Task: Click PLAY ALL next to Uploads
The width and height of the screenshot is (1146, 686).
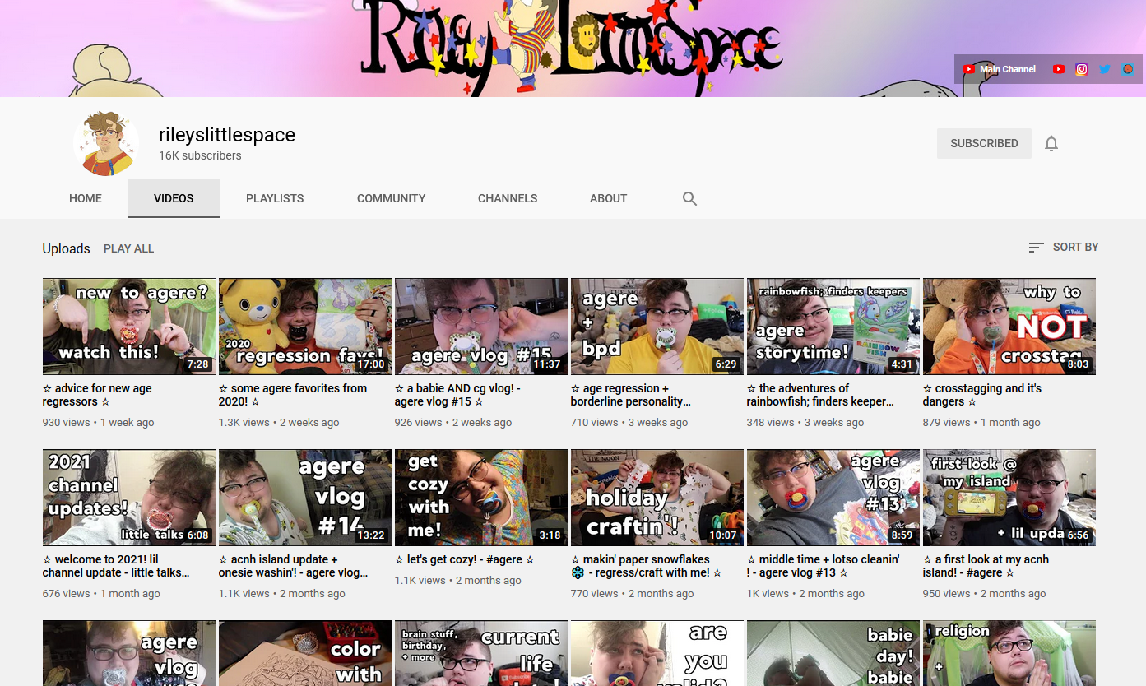Action: 128,248
